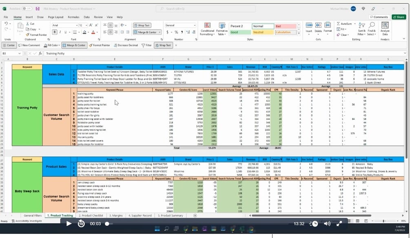The image size is (410, 238).
Task: Click the Undo arrow icon
Action: coord(6,24)
